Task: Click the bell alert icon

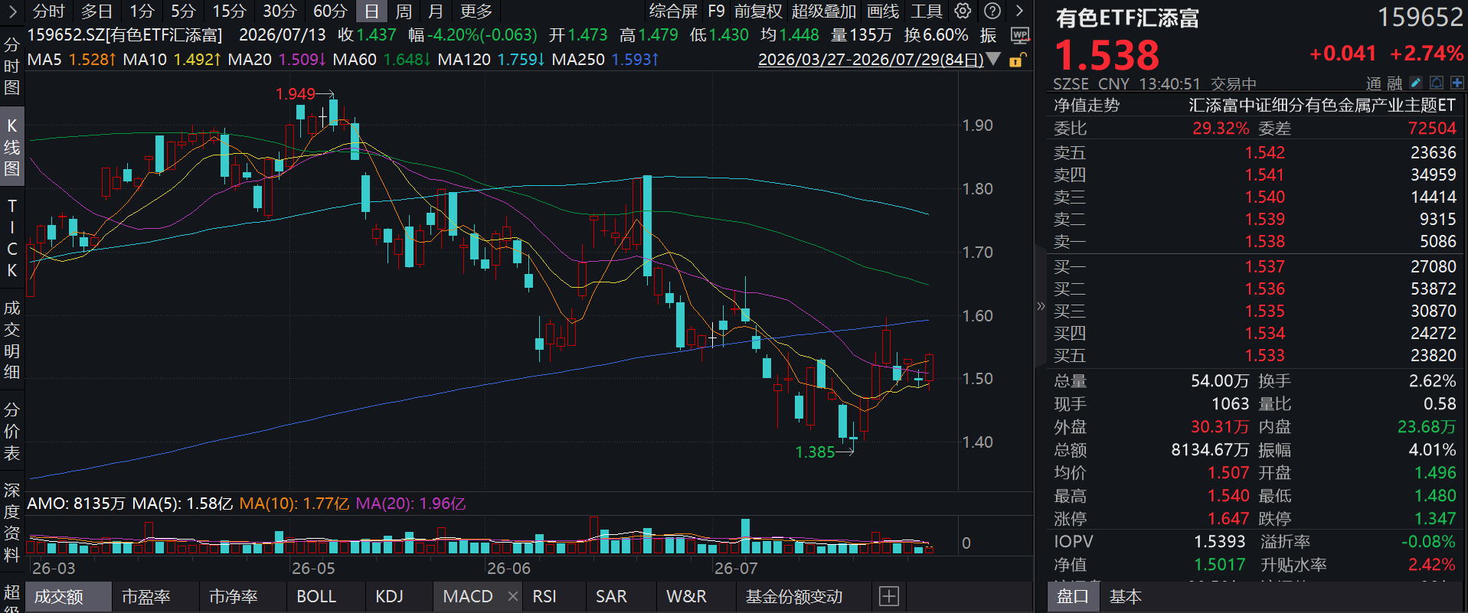Action: (1437, 83)
